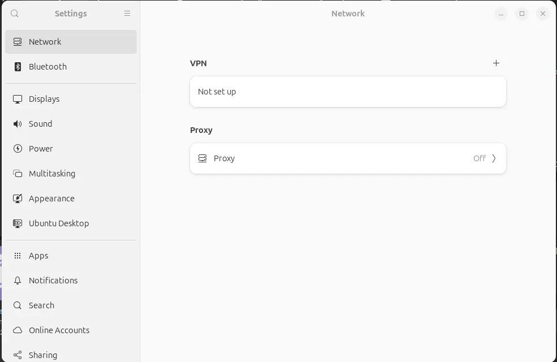
Task: Open Online Accounts settings
Action: pos(71,330)
